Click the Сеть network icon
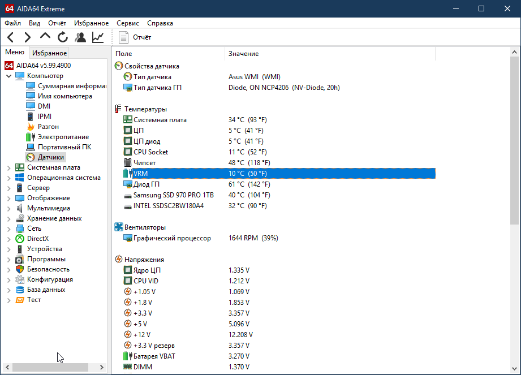 20,229
